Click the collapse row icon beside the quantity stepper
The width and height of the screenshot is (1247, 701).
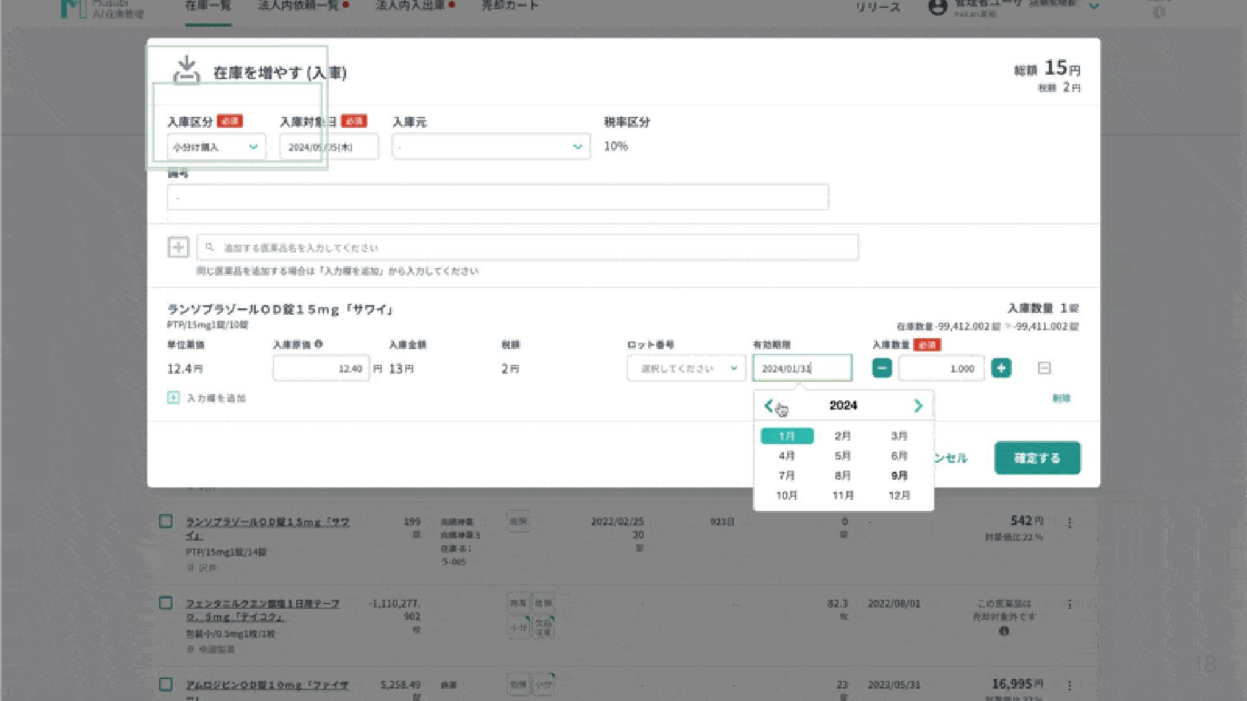(1044, 368)
